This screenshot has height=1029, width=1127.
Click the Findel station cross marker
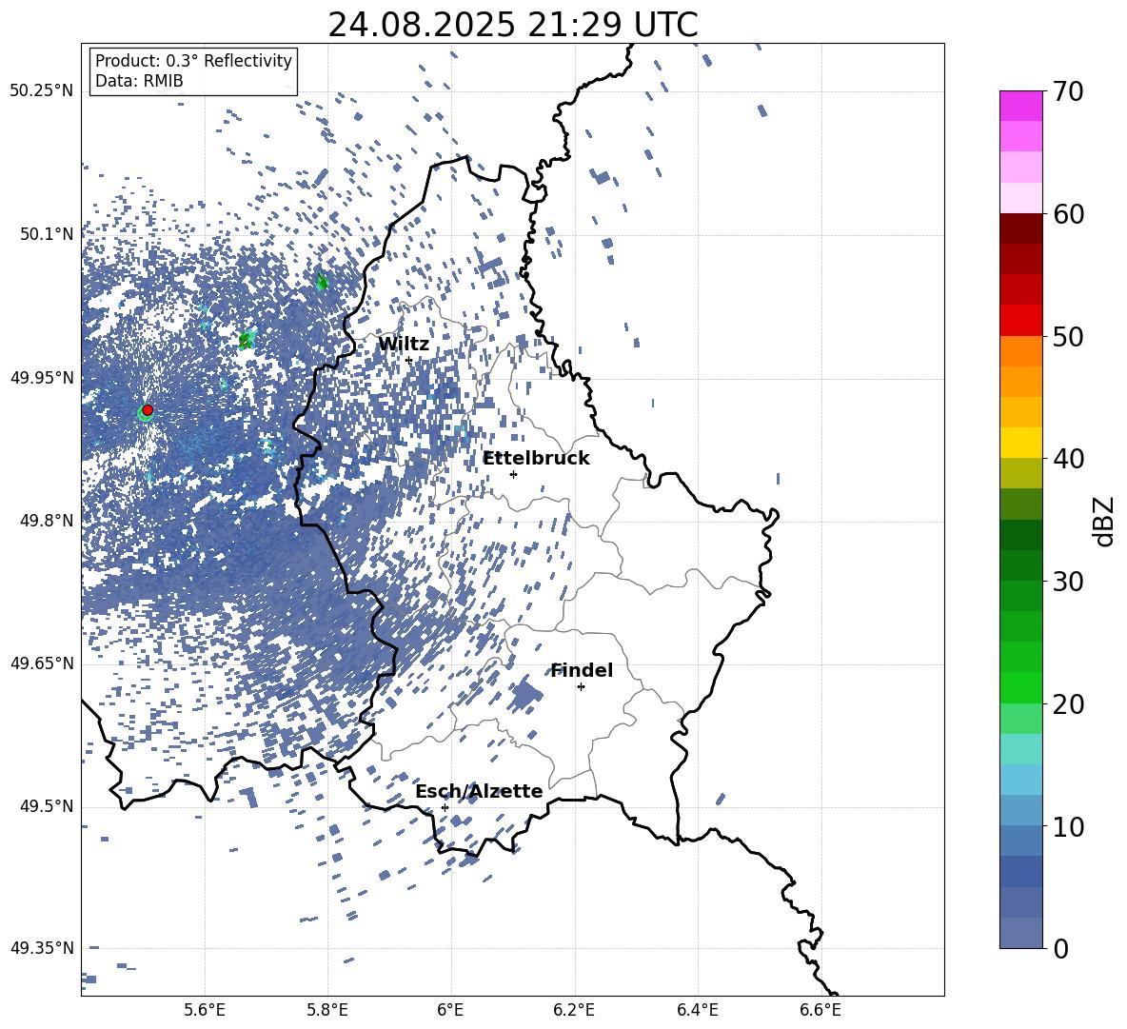click(581, 687)
